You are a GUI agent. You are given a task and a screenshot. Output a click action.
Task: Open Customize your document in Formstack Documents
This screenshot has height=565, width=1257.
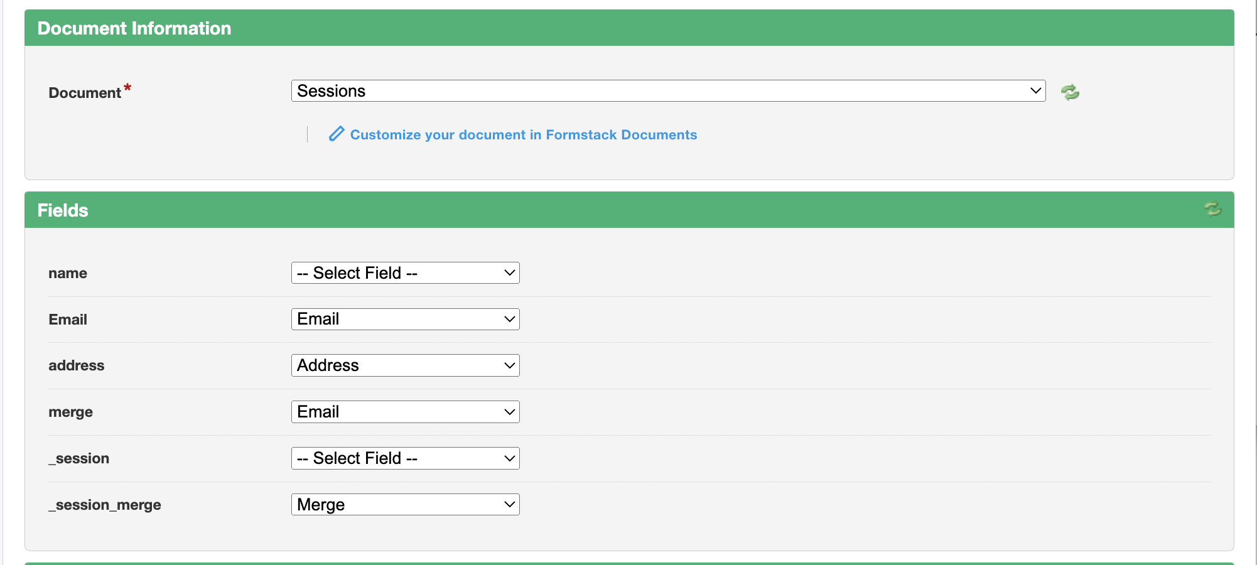coord(523,135)
